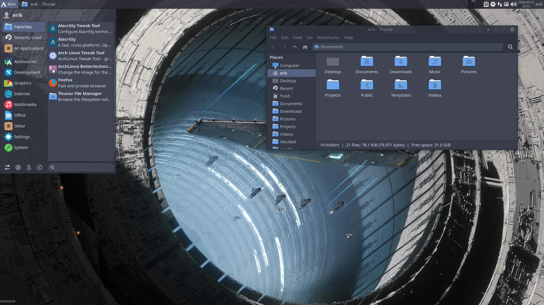The height and width of the screenshot is (305, 544).
Task: Open the Downloads folder icon in main view
Action: click(401, 66)
